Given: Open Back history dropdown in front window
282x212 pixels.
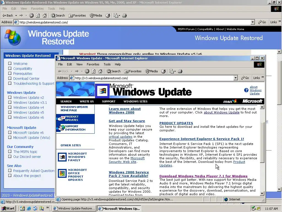Looking at the screenshot, I should point(72,71).
